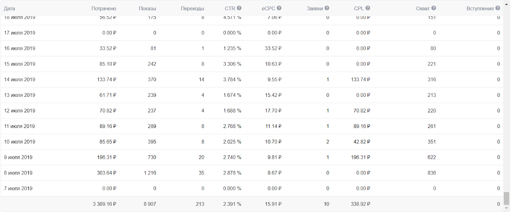
Task: Click the Переходы column header
Action: coord(192,9)
